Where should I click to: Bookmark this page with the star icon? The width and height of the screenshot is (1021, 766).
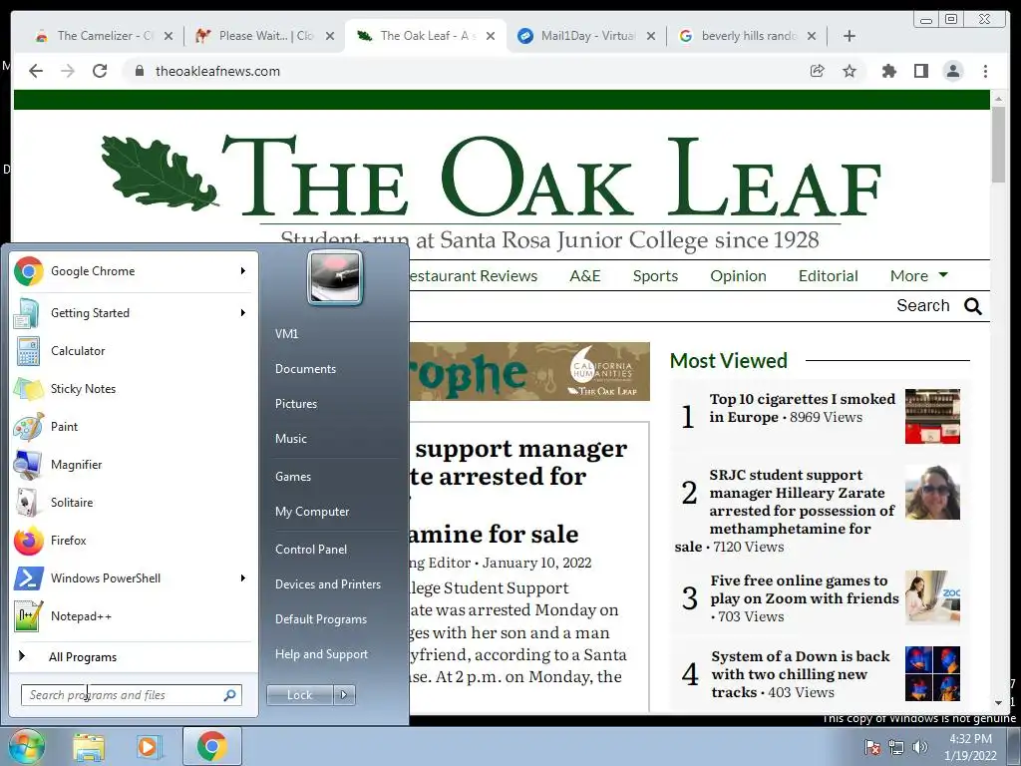(850, 71)
